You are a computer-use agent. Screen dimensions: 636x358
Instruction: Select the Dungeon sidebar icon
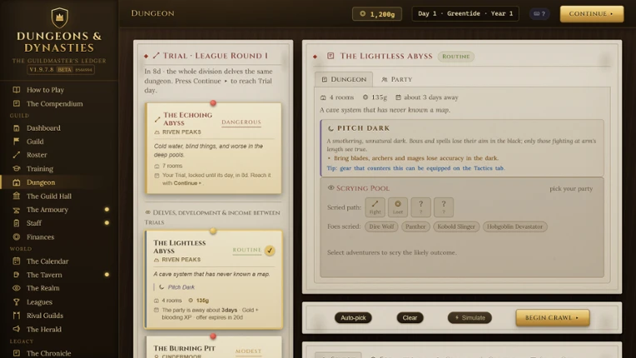pos(16,182)
